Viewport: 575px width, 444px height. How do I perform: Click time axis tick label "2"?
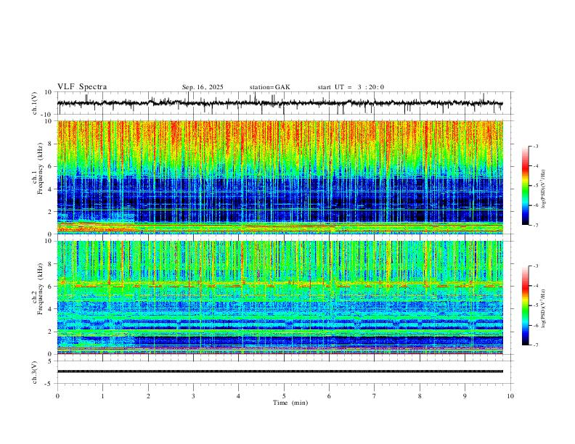coord(148,396)
